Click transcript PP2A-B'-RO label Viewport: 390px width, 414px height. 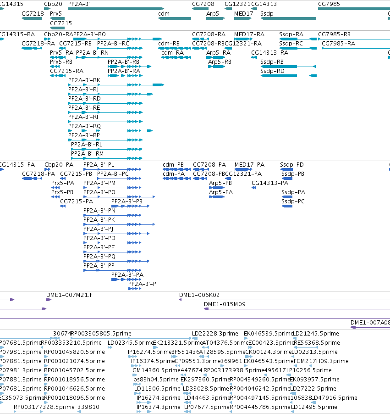click(89, 34)
